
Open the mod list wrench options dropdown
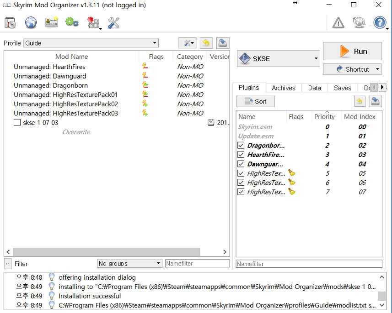(188, 43)
